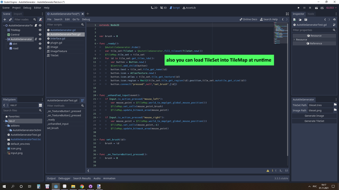The image size is (339, 190).
Task: Collapse the AutotileGenerator node children
Action: click(6, 39)
